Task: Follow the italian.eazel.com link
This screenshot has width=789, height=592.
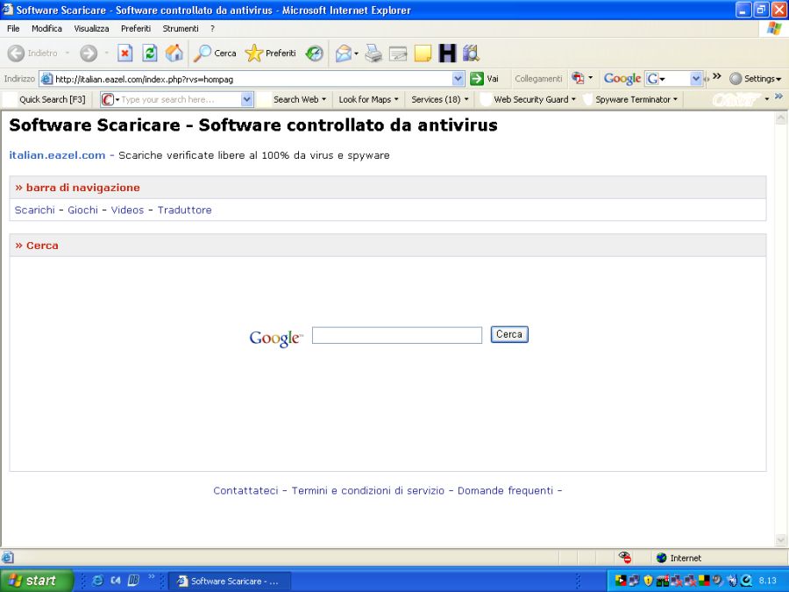Action: tap(57, 155)
